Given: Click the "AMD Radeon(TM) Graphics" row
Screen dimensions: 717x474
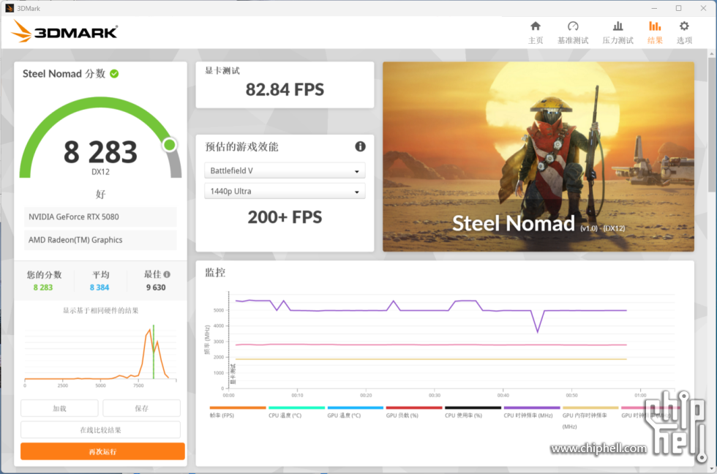Looking at the screenshot, I should pos(100,239).
